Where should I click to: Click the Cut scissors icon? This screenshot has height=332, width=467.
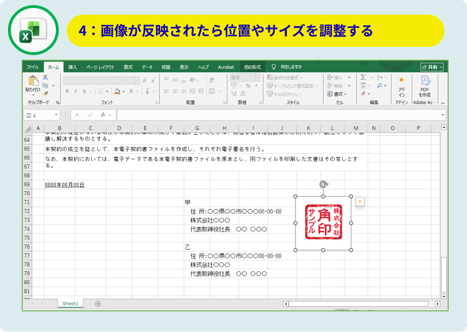(45, 77)
